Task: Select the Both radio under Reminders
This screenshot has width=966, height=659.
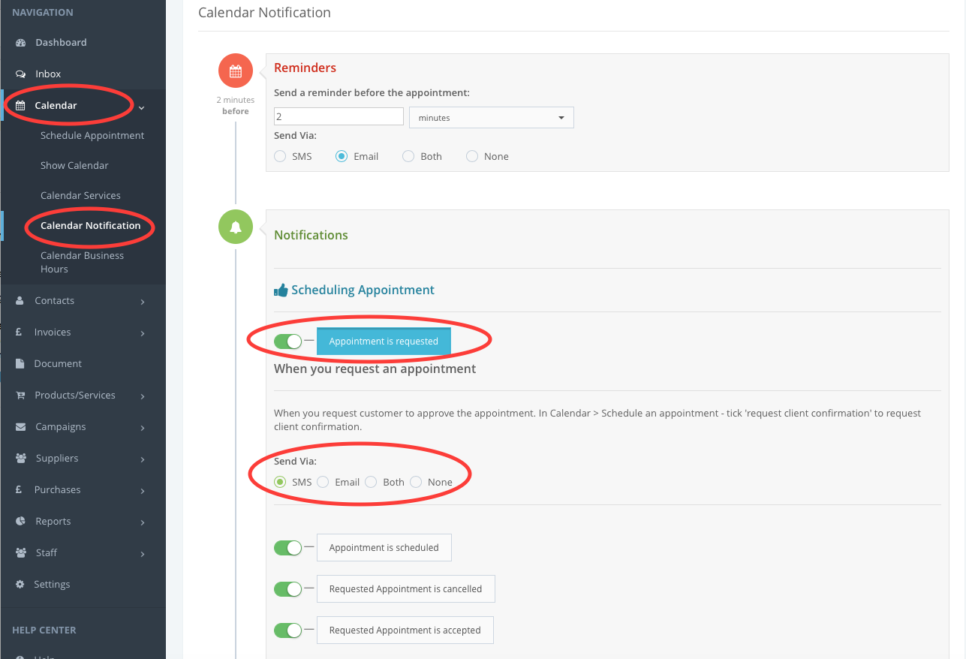Action: 408,157
